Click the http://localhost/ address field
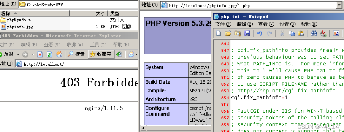This screenshot has height=132, width=344. coord(76,64)
